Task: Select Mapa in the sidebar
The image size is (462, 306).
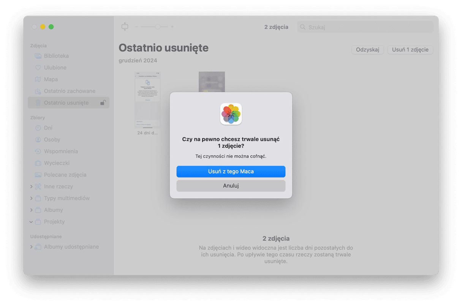Action: click(x=68, y=79)
